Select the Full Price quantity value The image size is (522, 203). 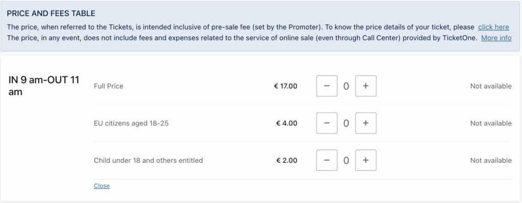pyautogui.click(x=346, y=86)
